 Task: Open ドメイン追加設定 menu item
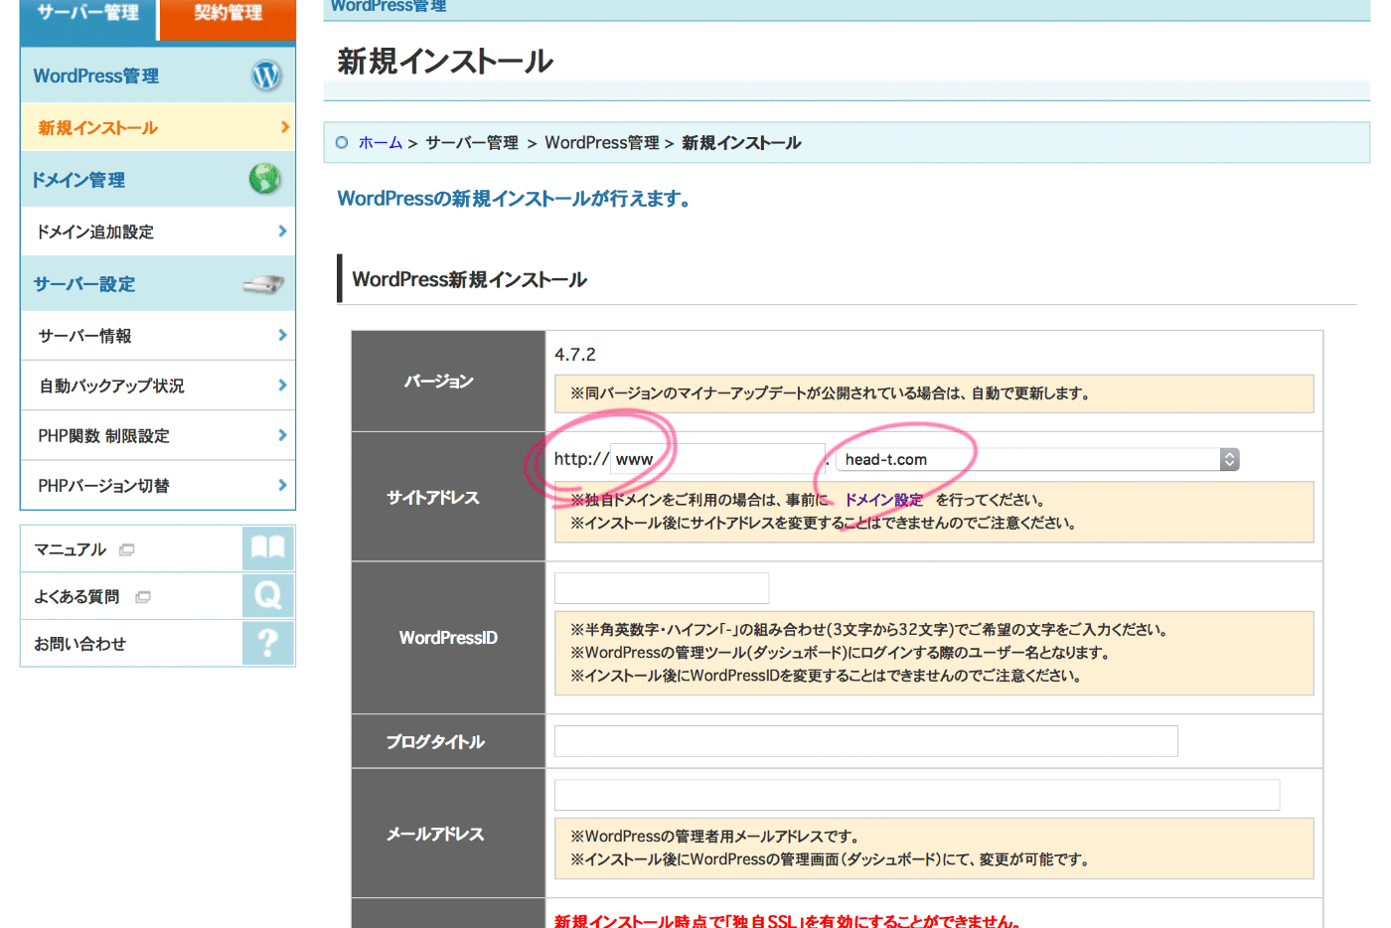click(158, 232)
